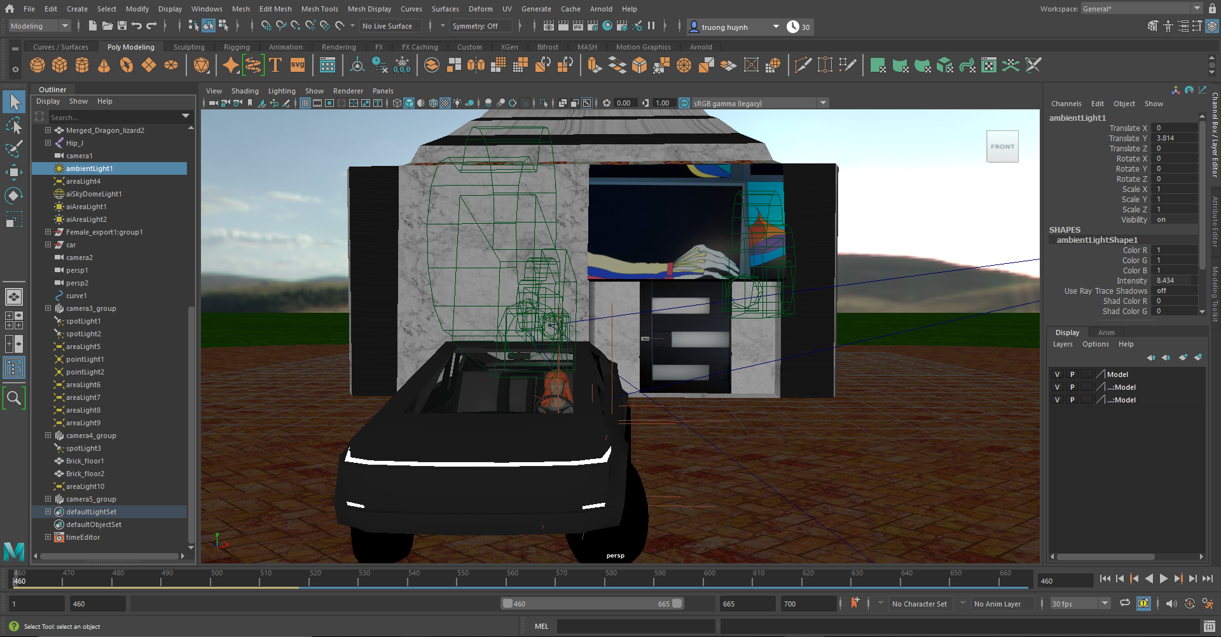
Task: Click the SVG tool shelf icon
Action: (297, 65)
